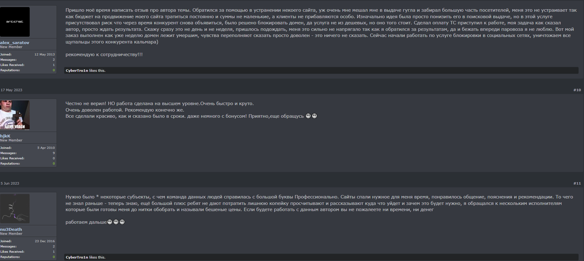Click nu3Death's Reputations value
The image size is (584, 261).
point(54,257)
